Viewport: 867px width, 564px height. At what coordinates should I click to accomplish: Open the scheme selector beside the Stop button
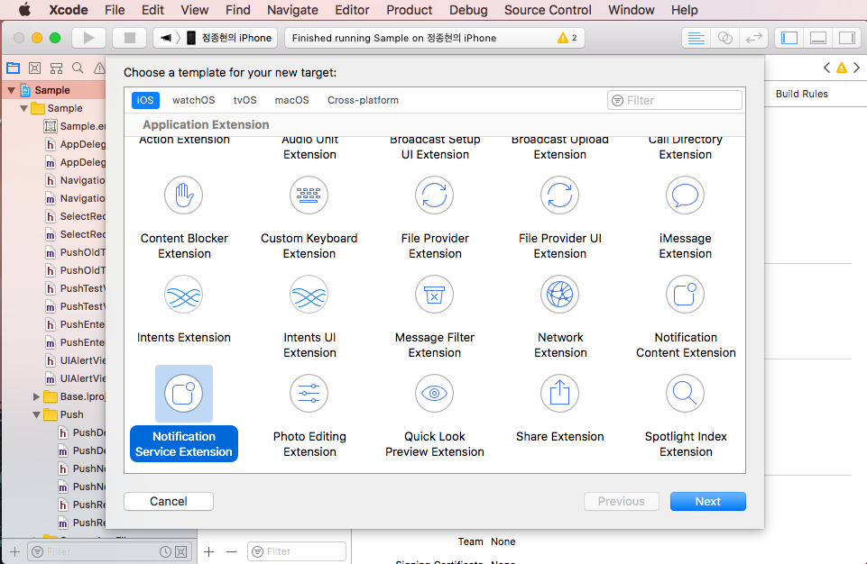point(166,38)
